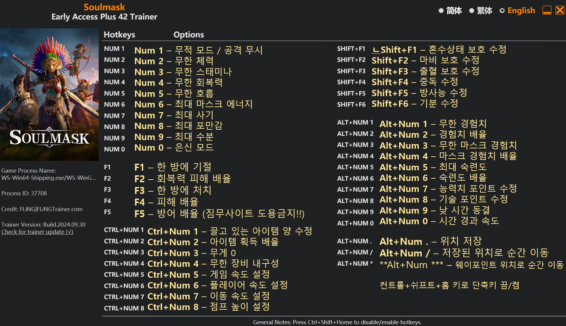
Task: Click the Soulmask title at the top
Action: point(104,7)
